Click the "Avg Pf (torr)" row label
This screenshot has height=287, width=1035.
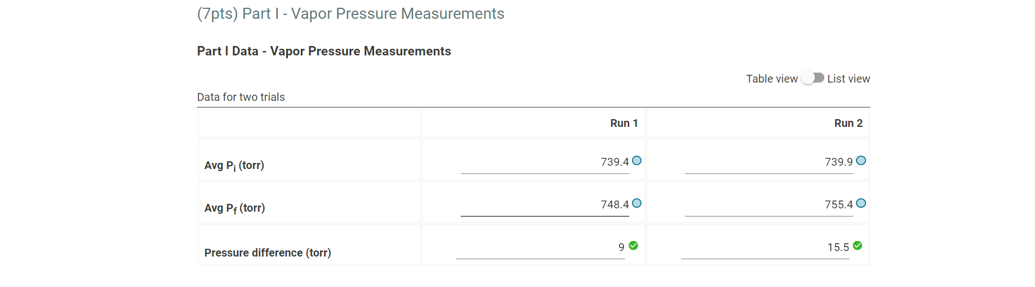click(235, 208)
